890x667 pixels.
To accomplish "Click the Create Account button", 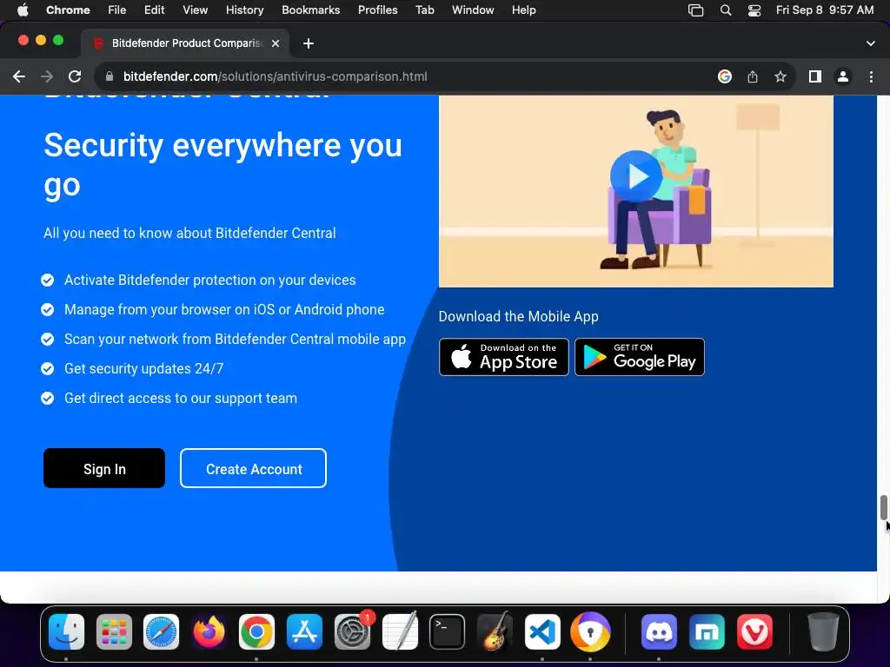I will point(253,468).
